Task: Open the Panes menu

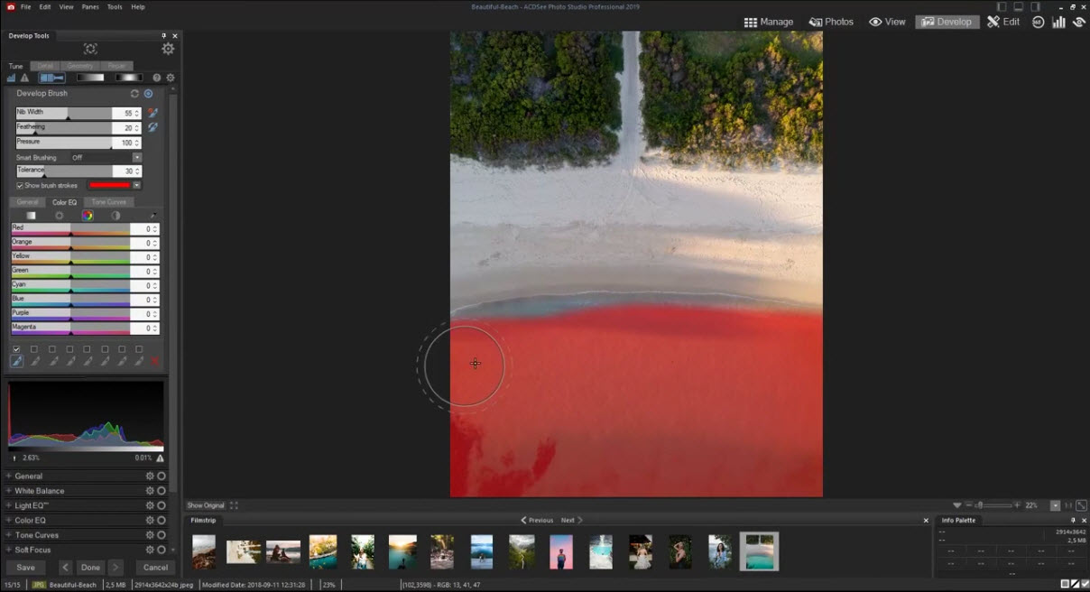Action: coord(90,6)
